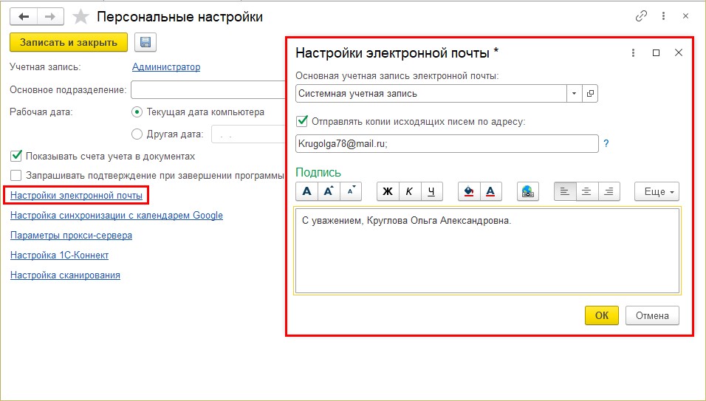The image size is (706, 401).
Task: Add Персональные настройки to favorites with the star
Action: (x=80, y=17)
